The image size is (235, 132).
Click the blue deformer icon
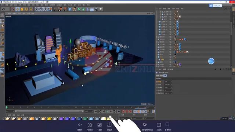click(x=88, y=10)
